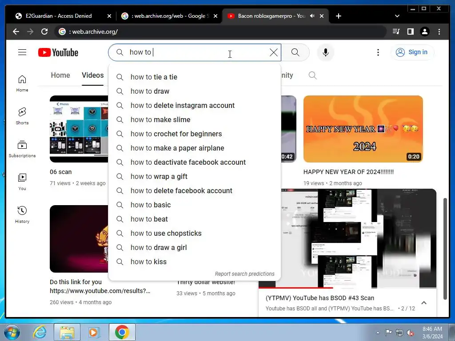Open Home in the left sidebar
The image size is (455, 341).
(x=22, y=83)
